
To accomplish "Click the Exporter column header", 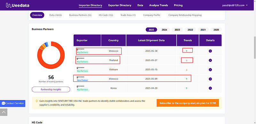I will point(87,40).
